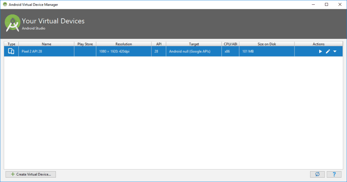Minimize the Android Virtual Device Manager window

point(313,4)
